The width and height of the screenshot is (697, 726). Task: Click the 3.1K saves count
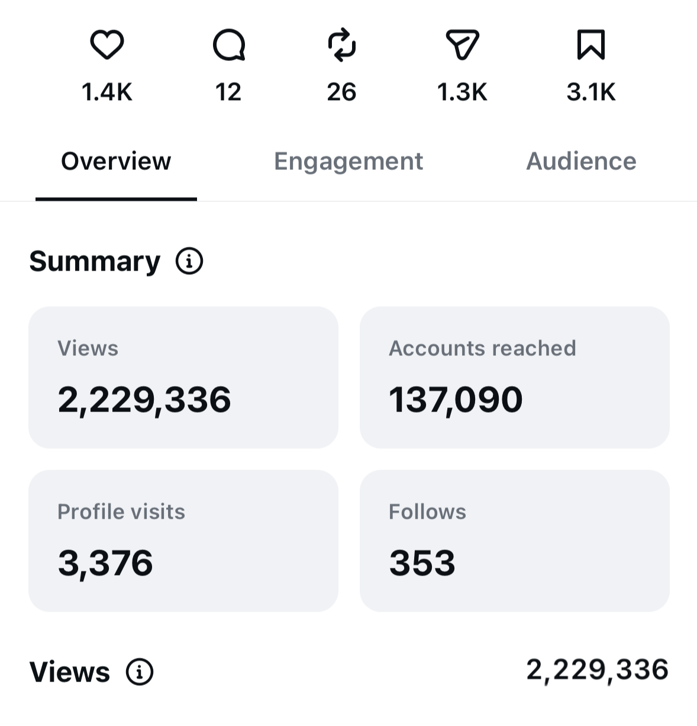coord(591,92)
